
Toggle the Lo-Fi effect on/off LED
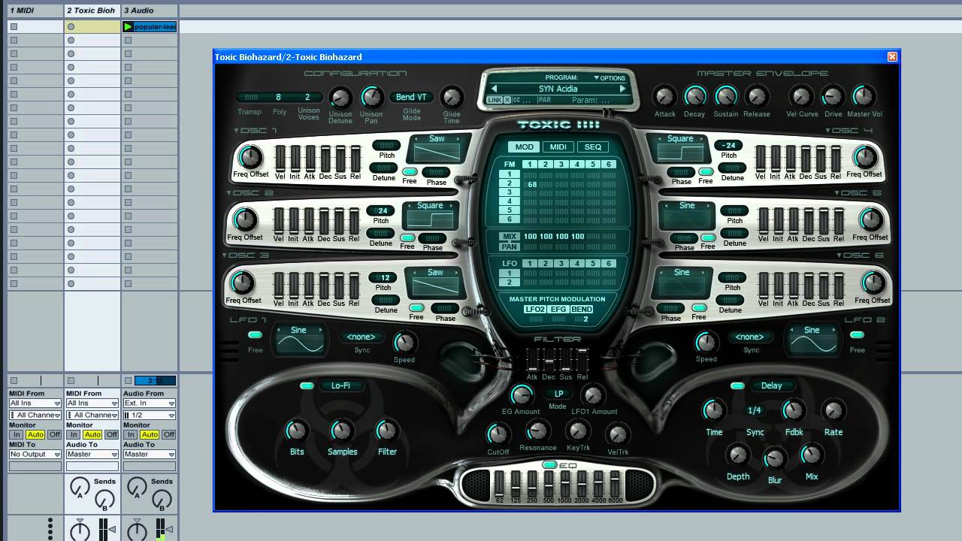point(307,386)
